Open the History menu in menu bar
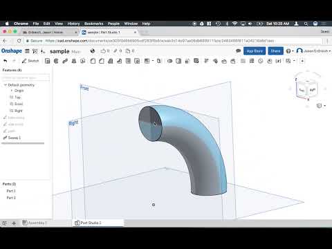Viewport: 332px width, 249px height. coord(73,24)
